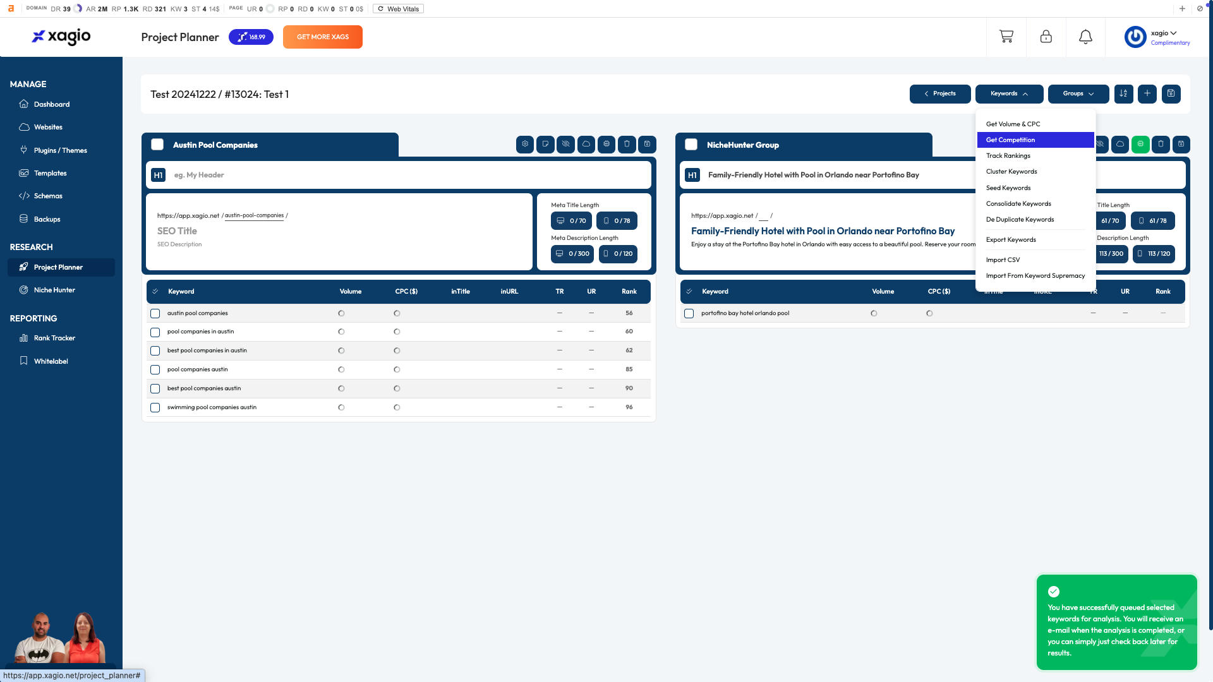Click the plus add group button
Image resolution: width=1213 pixels, height=682 pixels.
[x=1147, y=94]
